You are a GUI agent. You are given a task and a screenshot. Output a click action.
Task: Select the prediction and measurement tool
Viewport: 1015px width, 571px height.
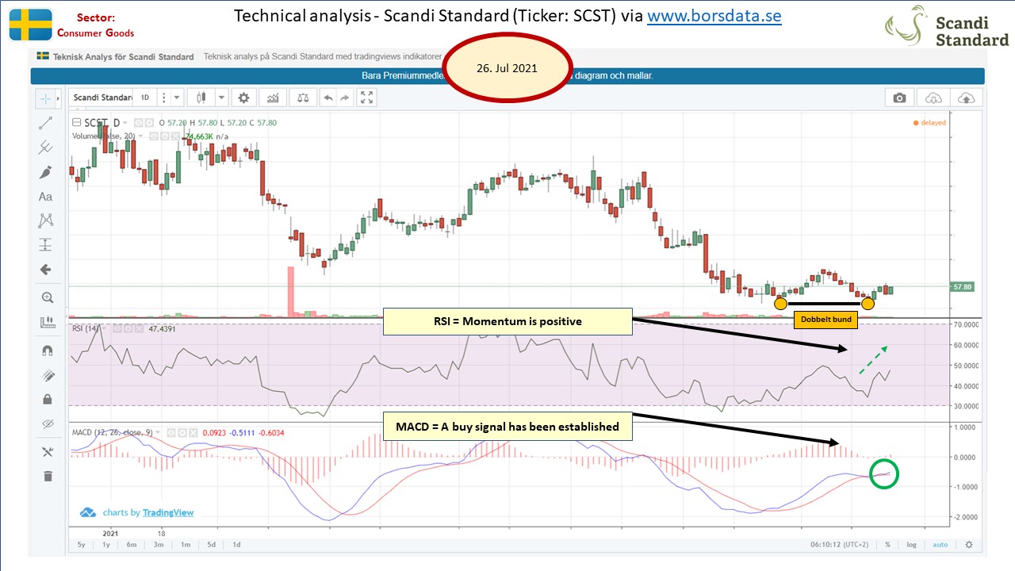click(46, 244)
